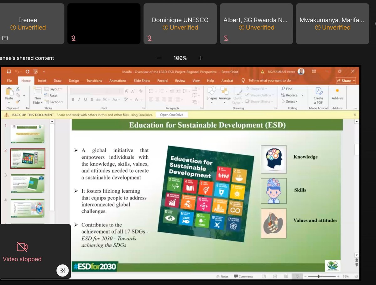Switch to the Animations ribbon tab

tap(118, 80)
